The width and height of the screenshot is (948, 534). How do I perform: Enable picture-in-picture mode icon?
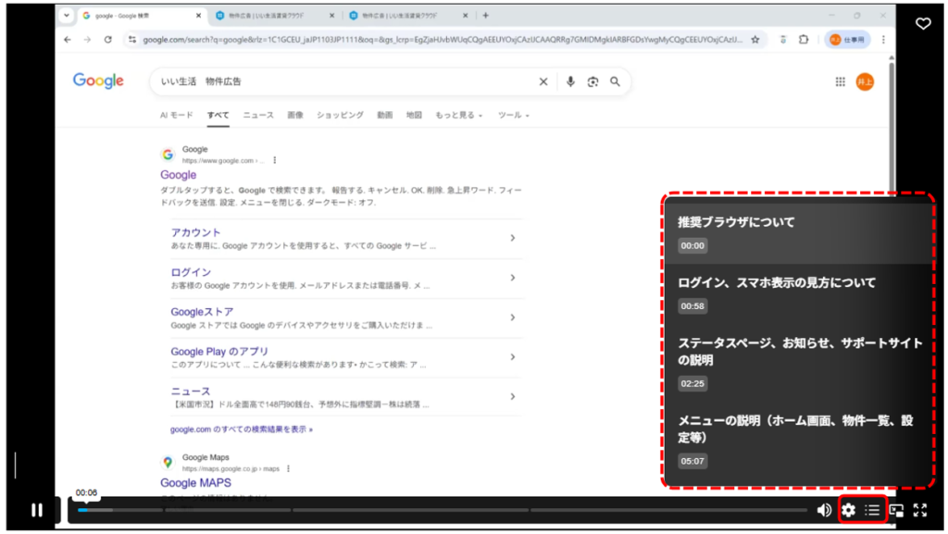(x=896, y=511)
